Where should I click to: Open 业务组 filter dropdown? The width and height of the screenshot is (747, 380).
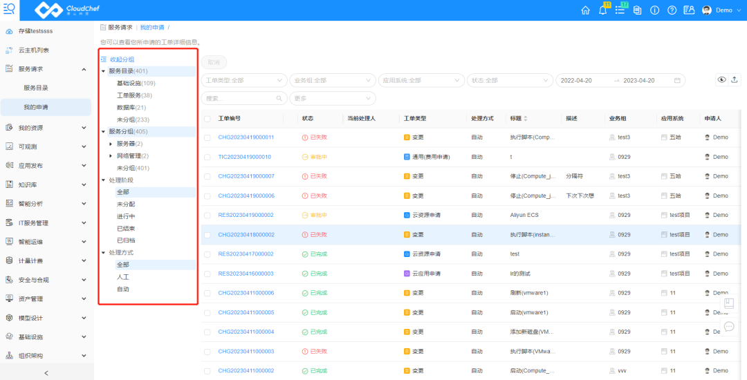(333, 80)
